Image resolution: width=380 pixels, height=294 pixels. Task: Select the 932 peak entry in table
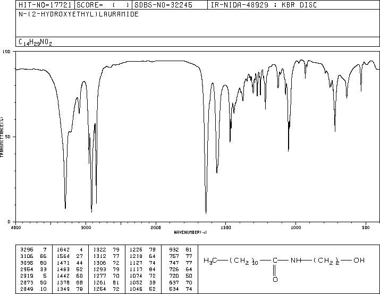pyautogui.click(x=181, y=250)
